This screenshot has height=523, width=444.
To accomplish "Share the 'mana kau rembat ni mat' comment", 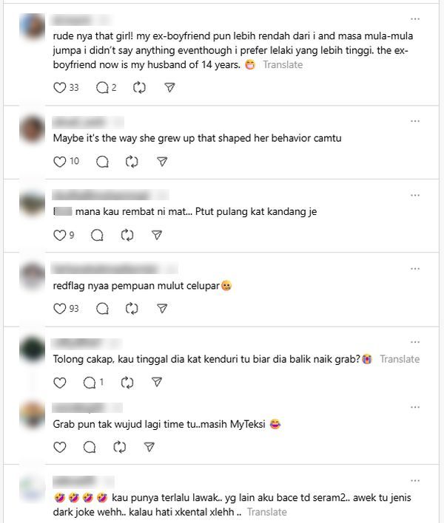I will click(157, 235).
